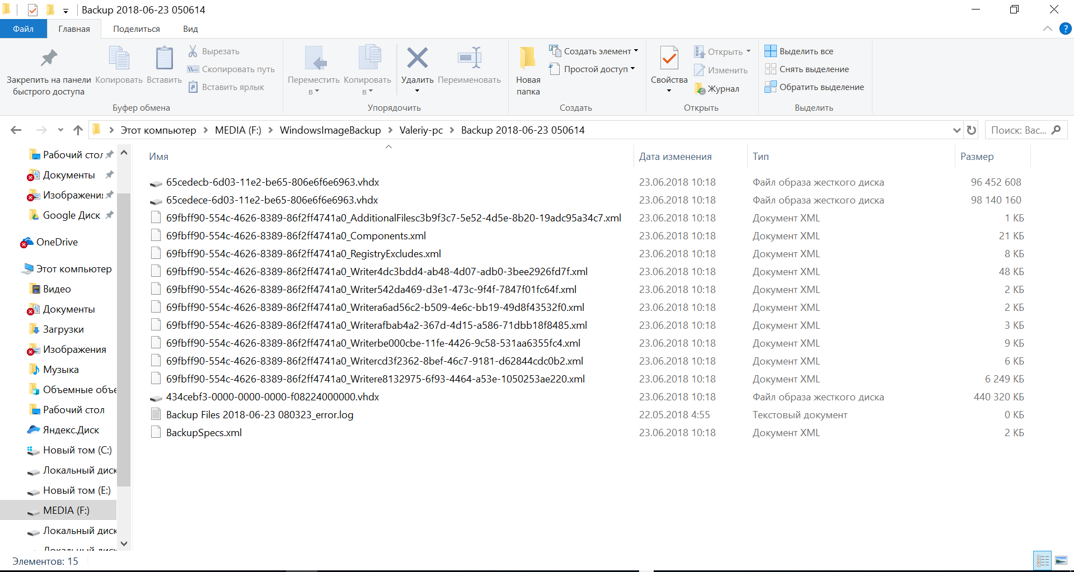Screen dimensions: 1074x572
Task: Pin folder to Quick Access panel
Action: tap(49, 71)
